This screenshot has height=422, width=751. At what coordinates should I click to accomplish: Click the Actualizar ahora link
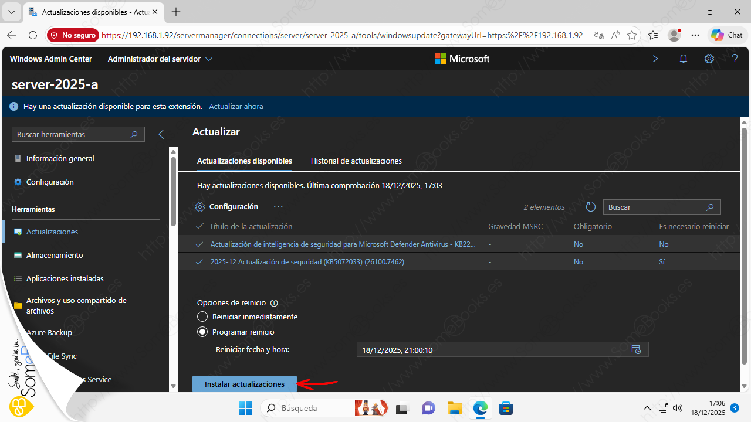point(236,106)
